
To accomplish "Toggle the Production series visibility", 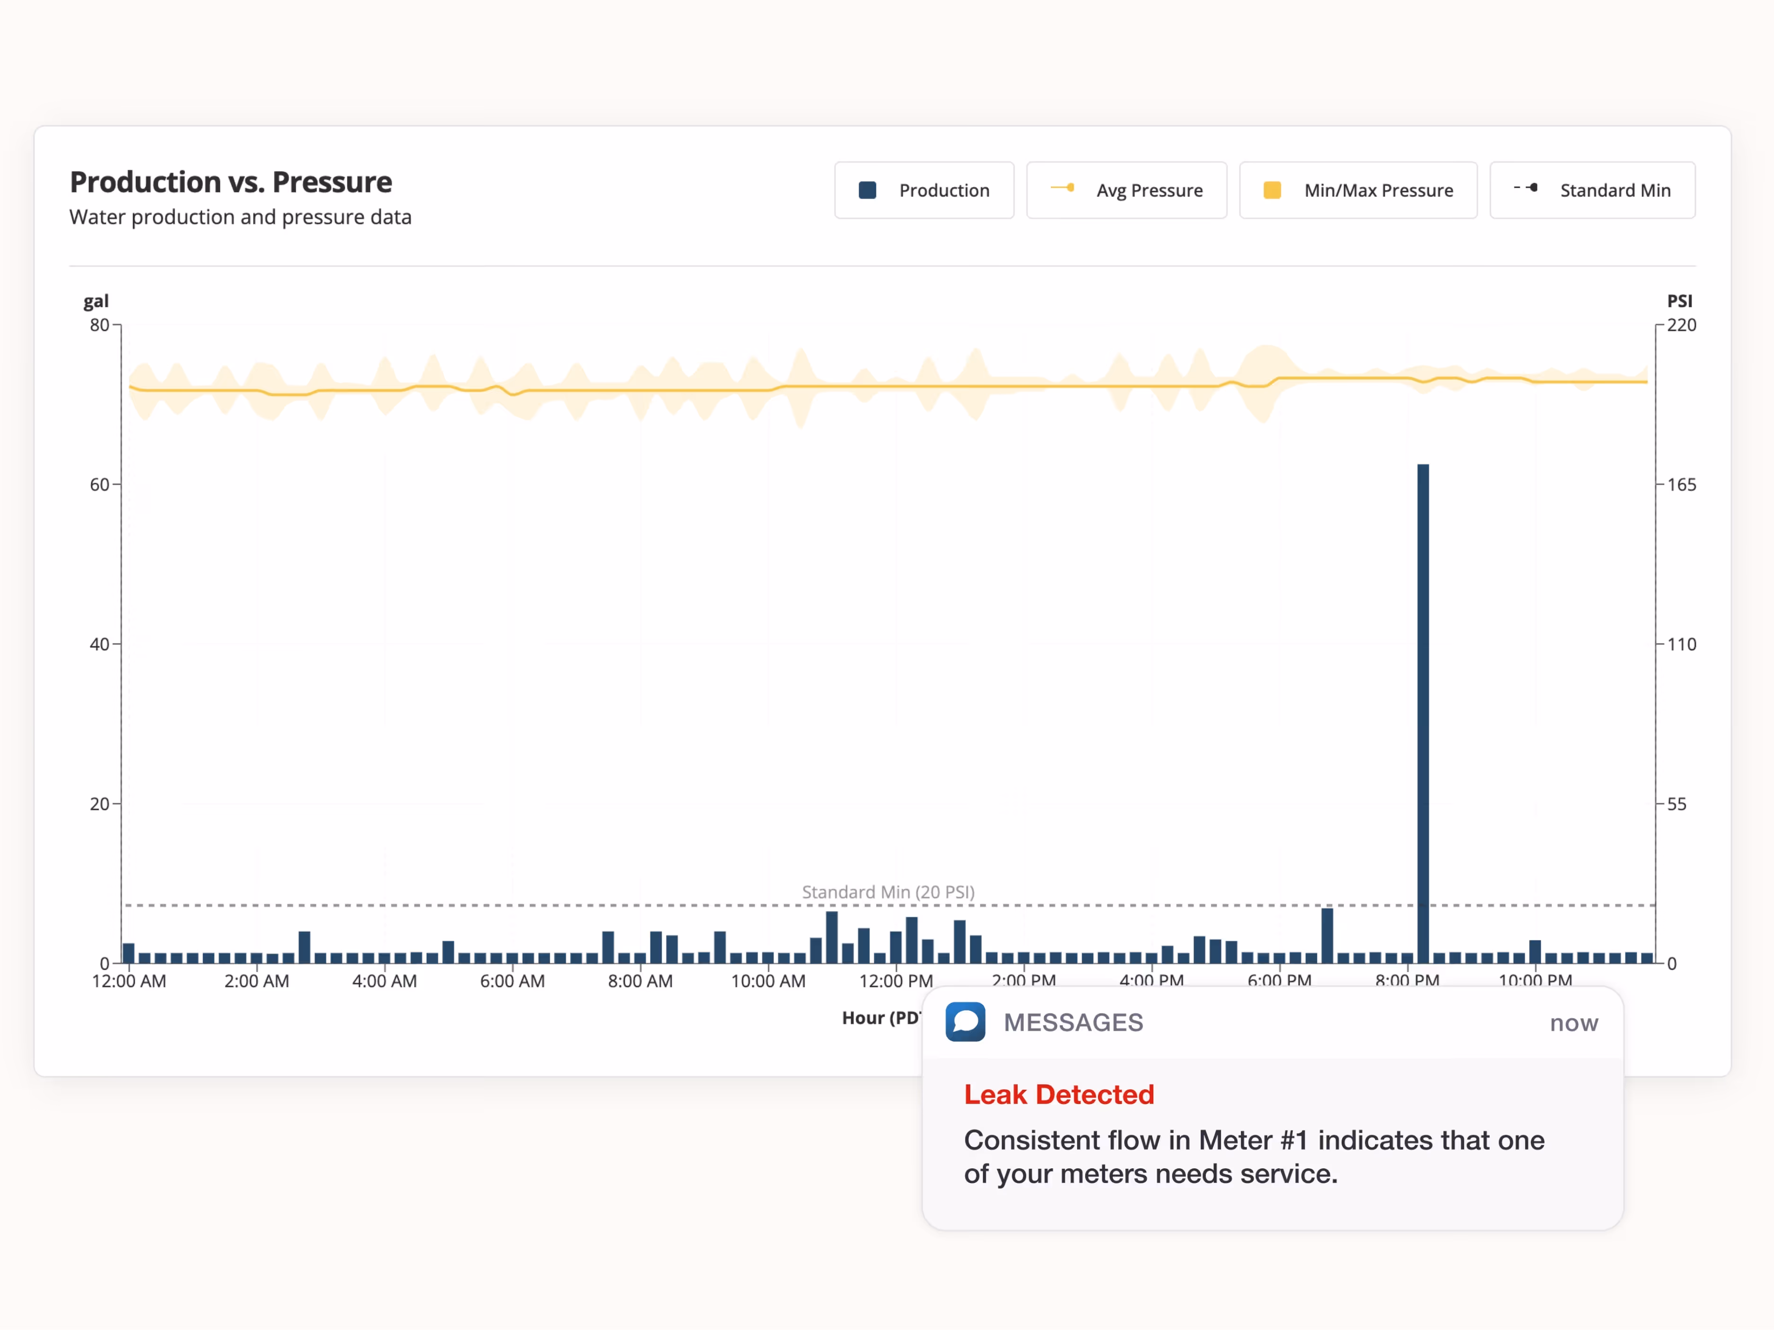I will [924, 190].
